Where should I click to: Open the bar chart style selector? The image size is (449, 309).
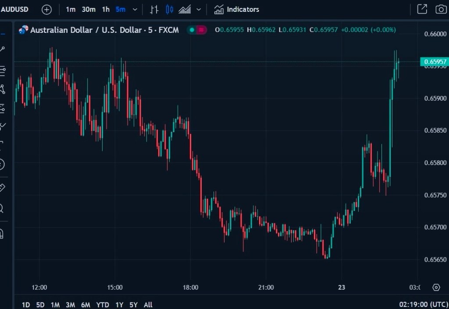[154, 9]
